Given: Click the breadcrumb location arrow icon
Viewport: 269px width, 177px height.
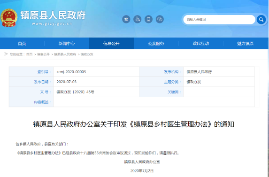Looking at the screenshot, I should click(x=6, y=54).
